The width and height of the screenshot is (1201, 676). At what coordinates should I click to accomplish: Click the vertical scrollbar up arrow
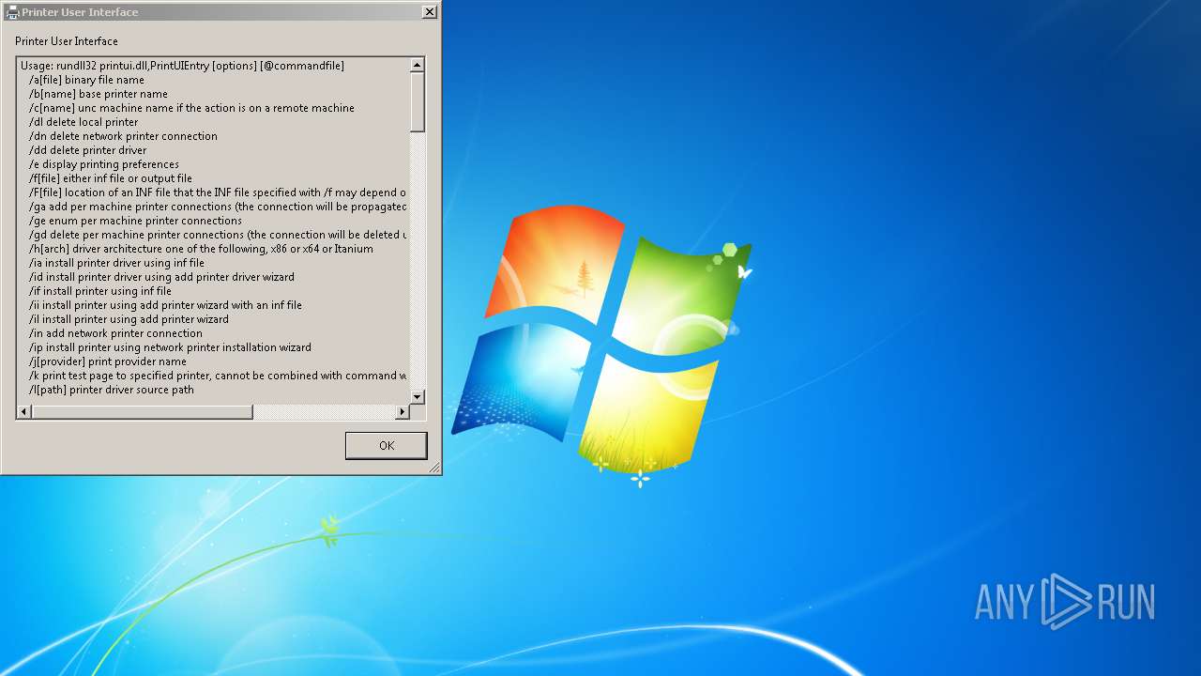418,65
